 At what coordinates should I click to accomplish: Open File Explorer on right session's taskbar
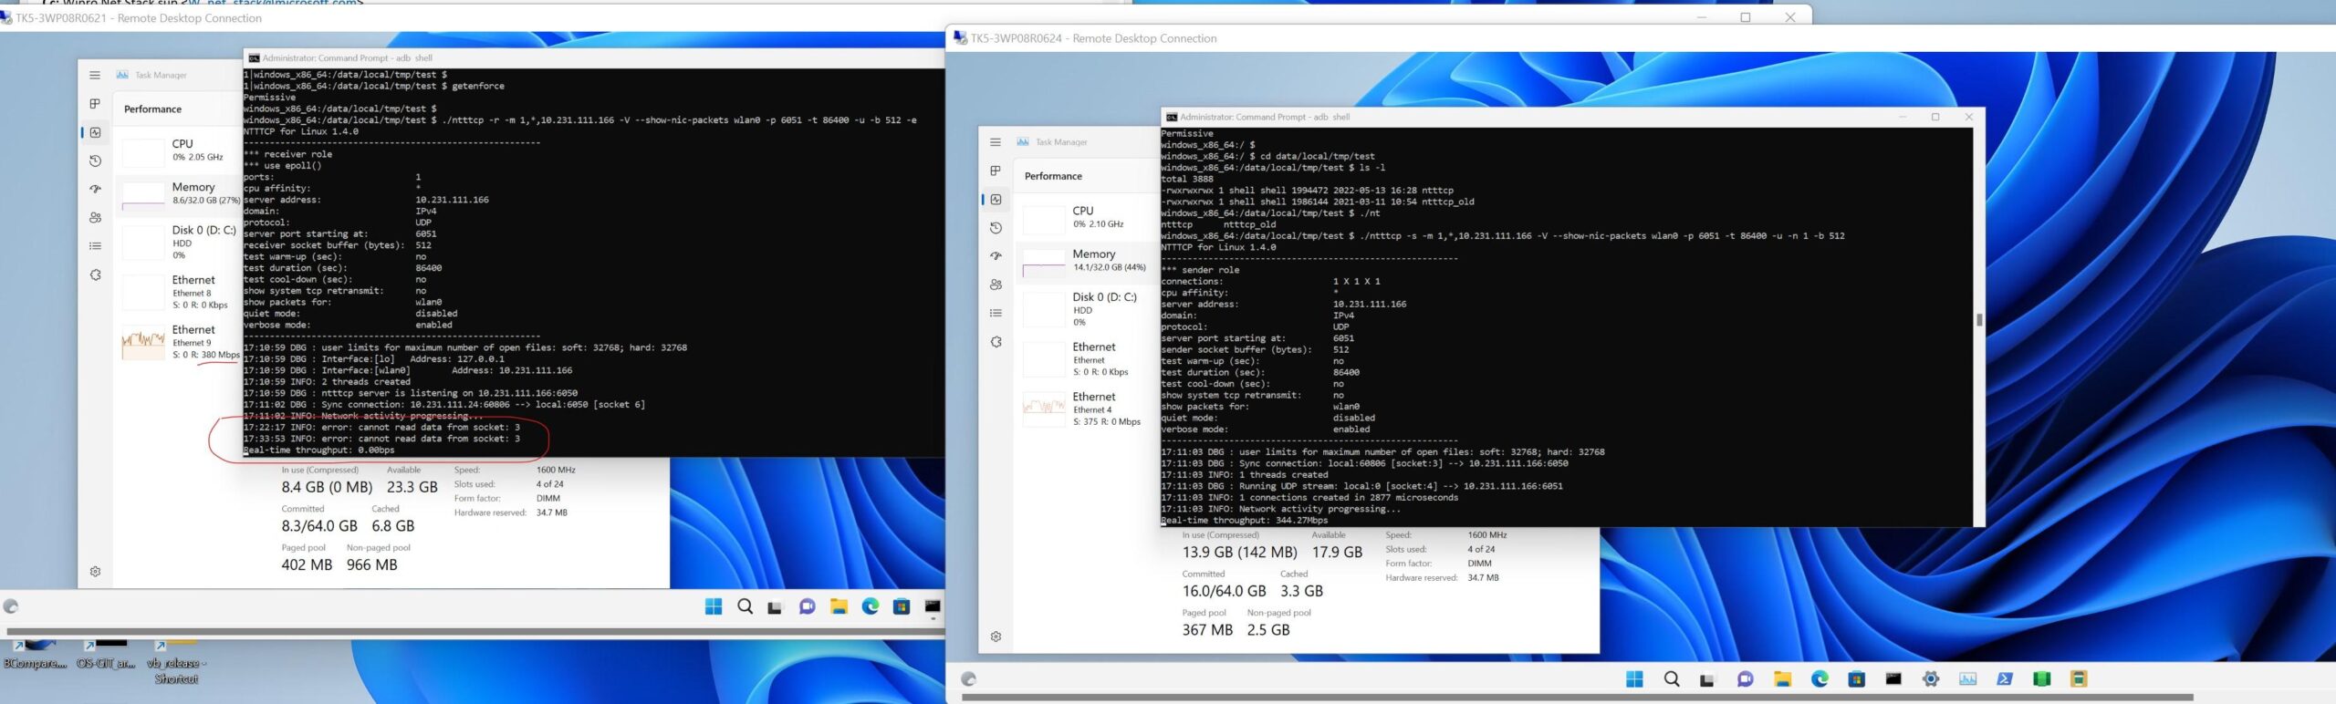tap(1782, 679)
